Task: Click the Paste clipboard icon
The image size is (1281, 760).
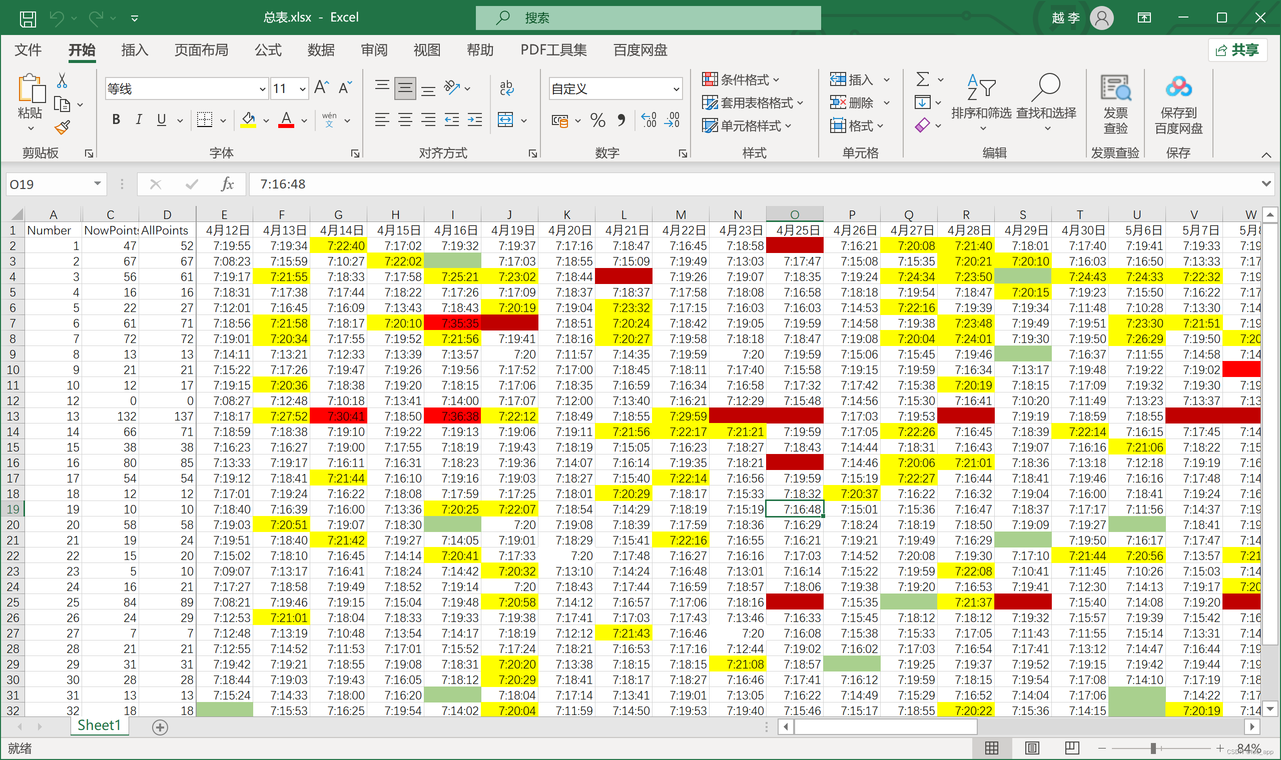Action: pyautogui.click(x=31, y=89)
